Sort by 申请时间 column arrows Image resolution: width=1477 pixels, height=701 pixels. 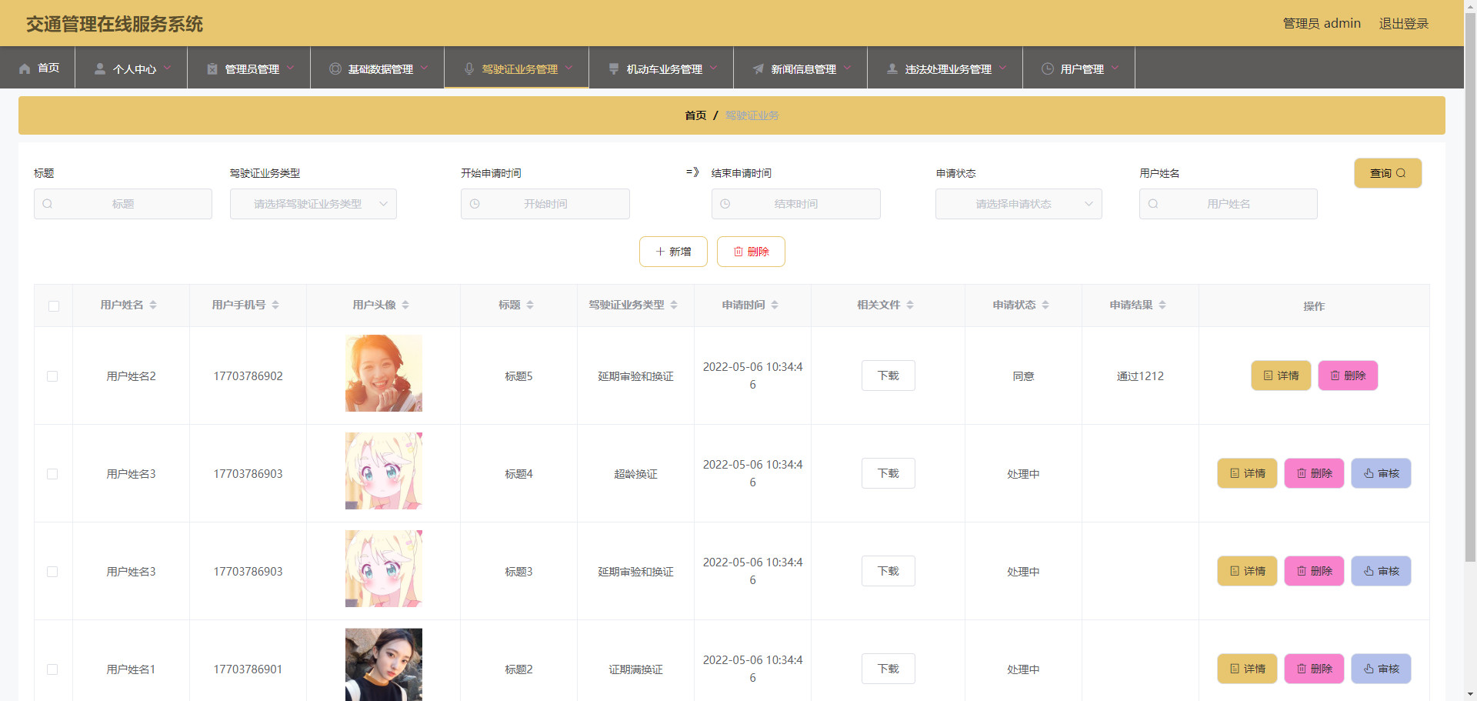775,305
